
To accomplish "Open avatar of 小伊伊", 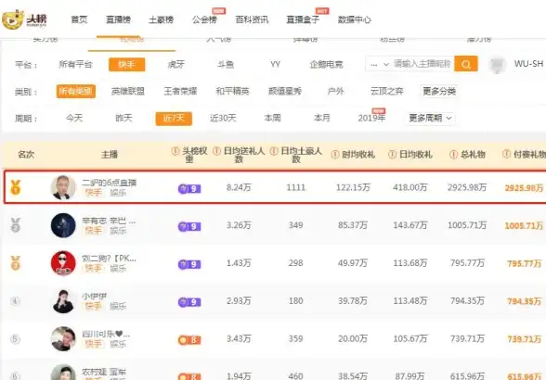I will point(63,301).
